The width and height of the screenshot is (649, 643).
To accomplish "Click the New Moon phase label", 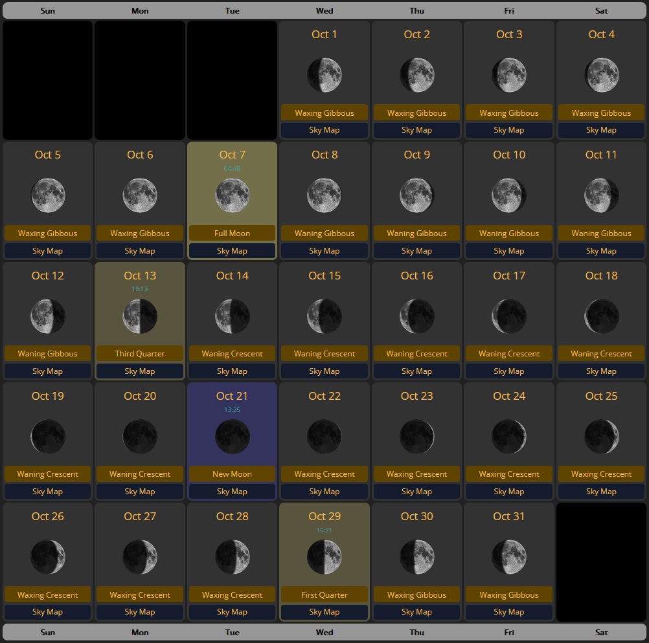I will (x=232, y=474).
